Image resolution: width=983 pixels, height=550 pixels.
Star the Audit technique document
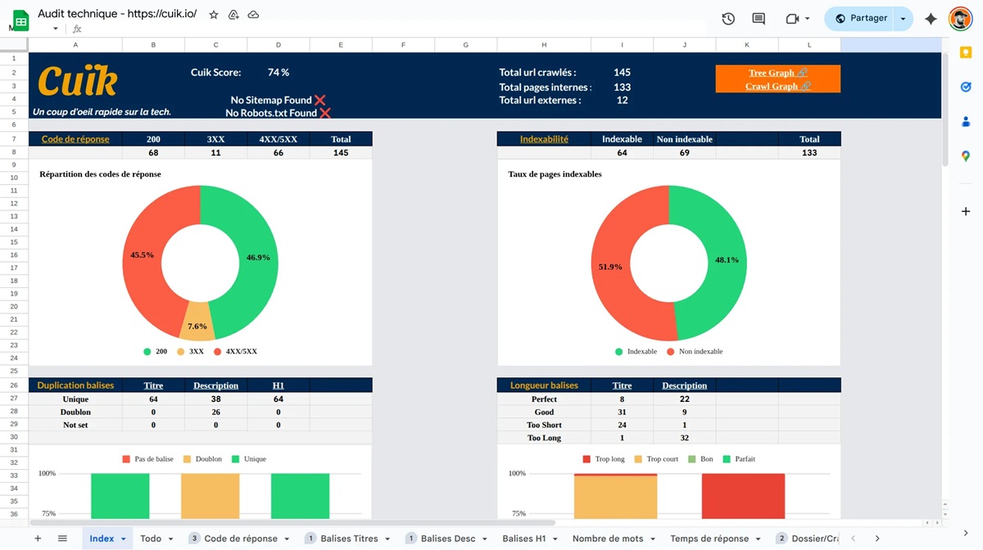(x=214, y=15)
